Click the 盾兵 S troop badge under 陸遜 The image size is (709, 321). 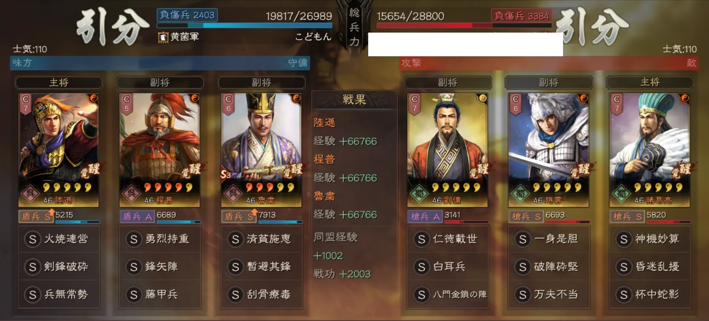pos(36,216)
